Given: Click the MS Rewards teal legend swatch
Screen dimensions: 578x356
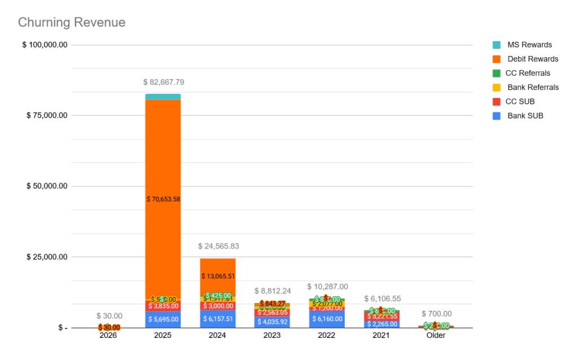Looking at the screenshot, I should pos(497,45).
